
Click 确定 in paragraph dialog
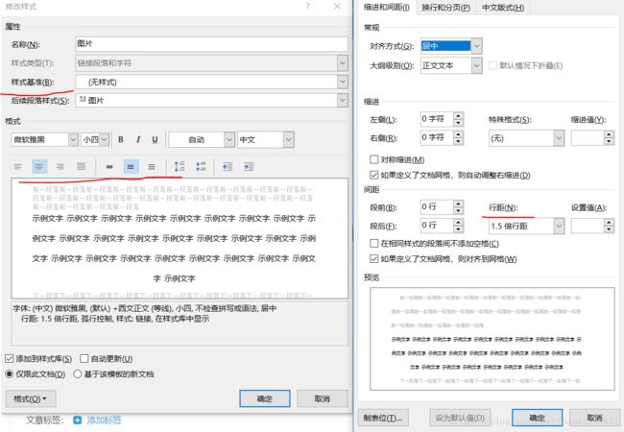[537, 418]
